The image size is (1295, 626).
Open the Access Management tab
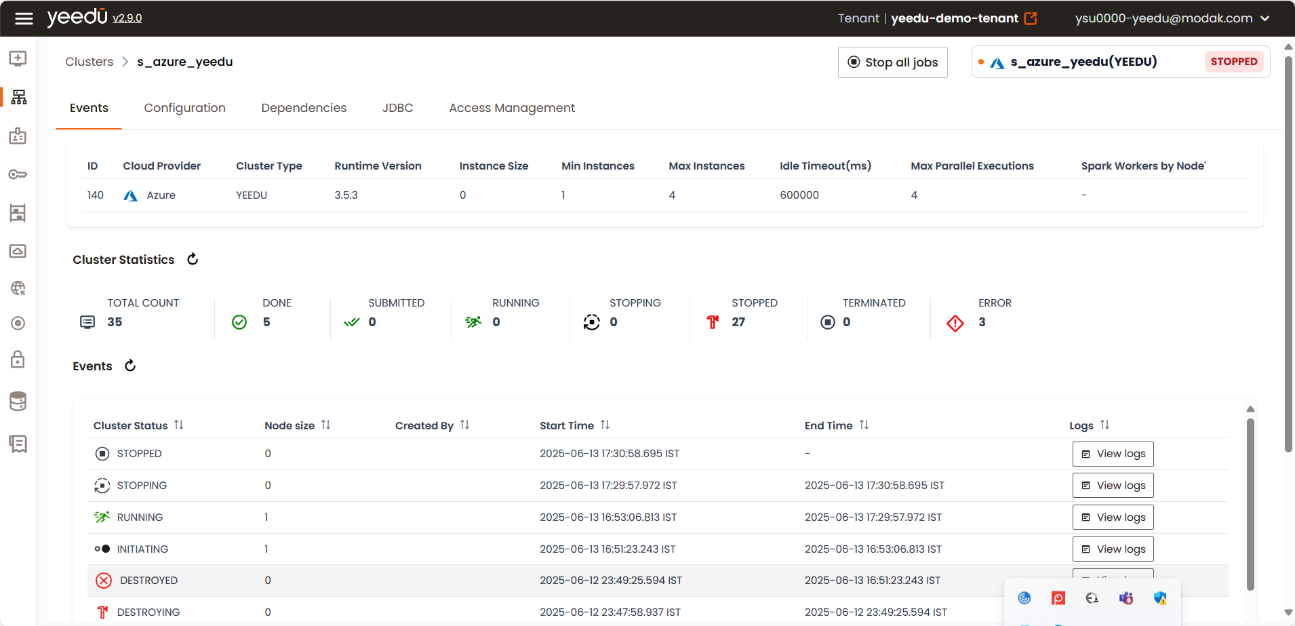[512, 108]
